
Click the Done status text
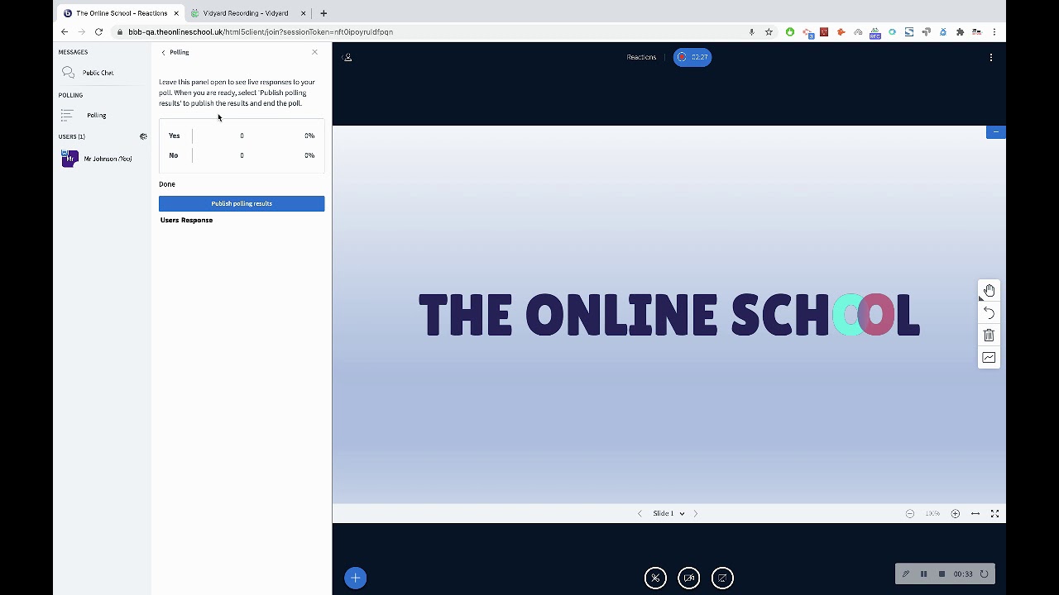167,184
